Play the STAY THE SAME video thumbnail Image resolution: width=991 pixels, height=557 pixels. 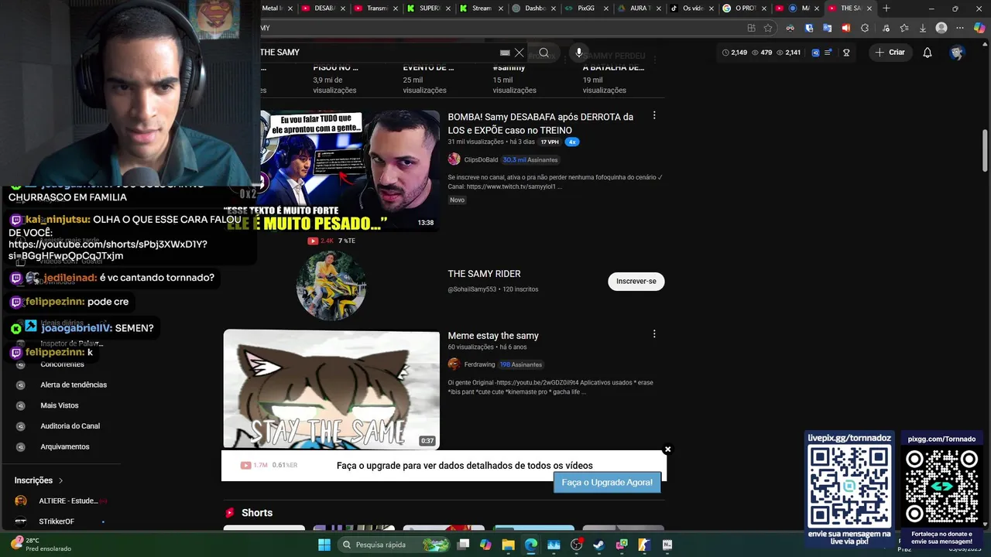(331, 390)
